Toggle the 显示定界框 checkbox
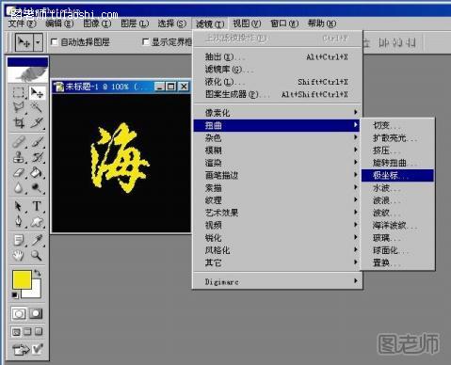Viewport: 451px width, 365px height. (145, 41)
